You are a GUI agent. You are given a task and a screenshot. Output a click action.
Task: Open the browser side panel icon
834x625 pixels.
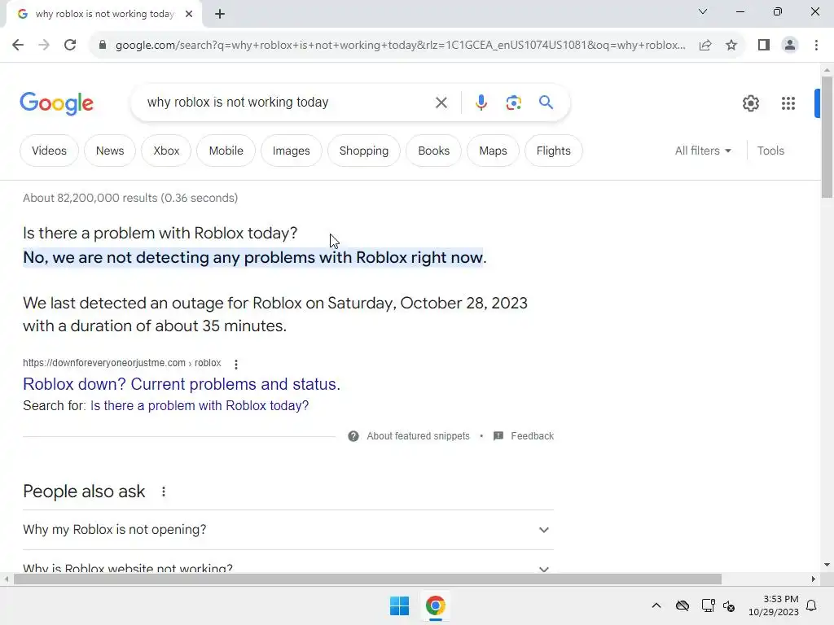[x=764, y=45]
